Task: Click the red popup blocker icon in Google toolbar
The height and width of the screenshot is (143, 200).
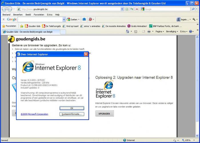Action: point(90,19)
